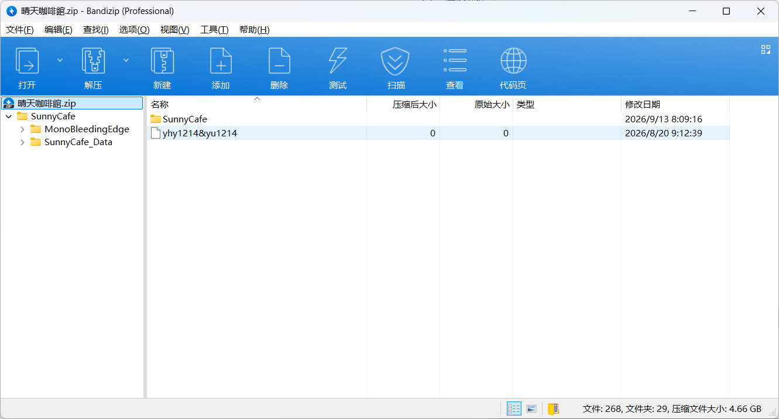
Task: Select 晴天咖啡館.zip root in the tree
Action: 73,103
